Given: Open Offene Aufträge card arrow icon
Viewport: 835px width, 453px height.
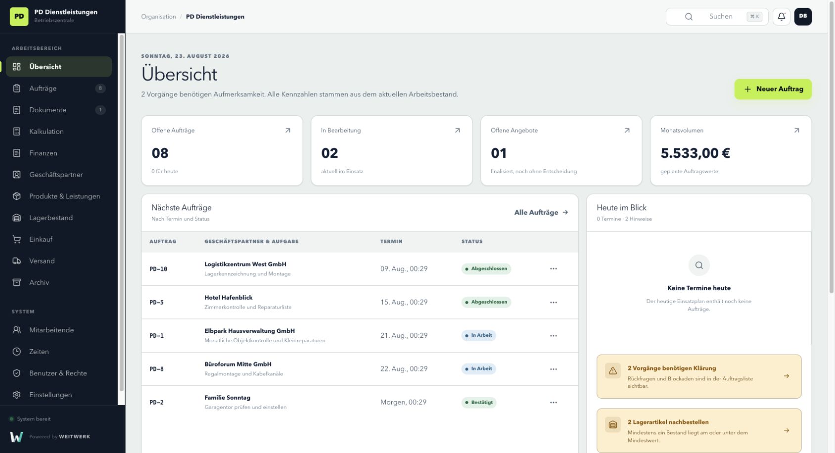Looking at the screenshot, I should coord(288,131).
